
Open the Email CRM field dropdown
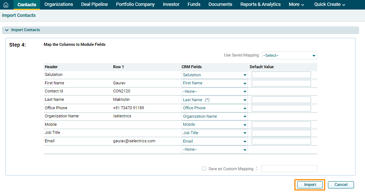215,141
